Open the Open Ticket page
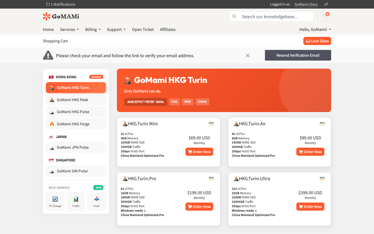The width and height of the screenshot is (374, 234). [x=143, y=29]
